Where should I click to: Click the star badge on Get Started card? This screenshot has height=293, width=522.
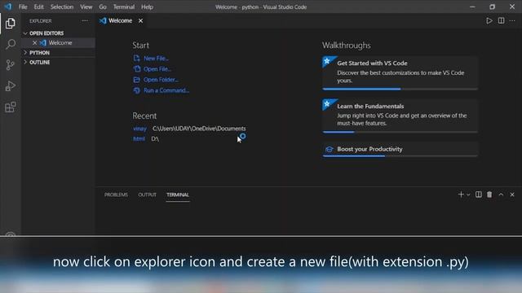click(327, 61)
